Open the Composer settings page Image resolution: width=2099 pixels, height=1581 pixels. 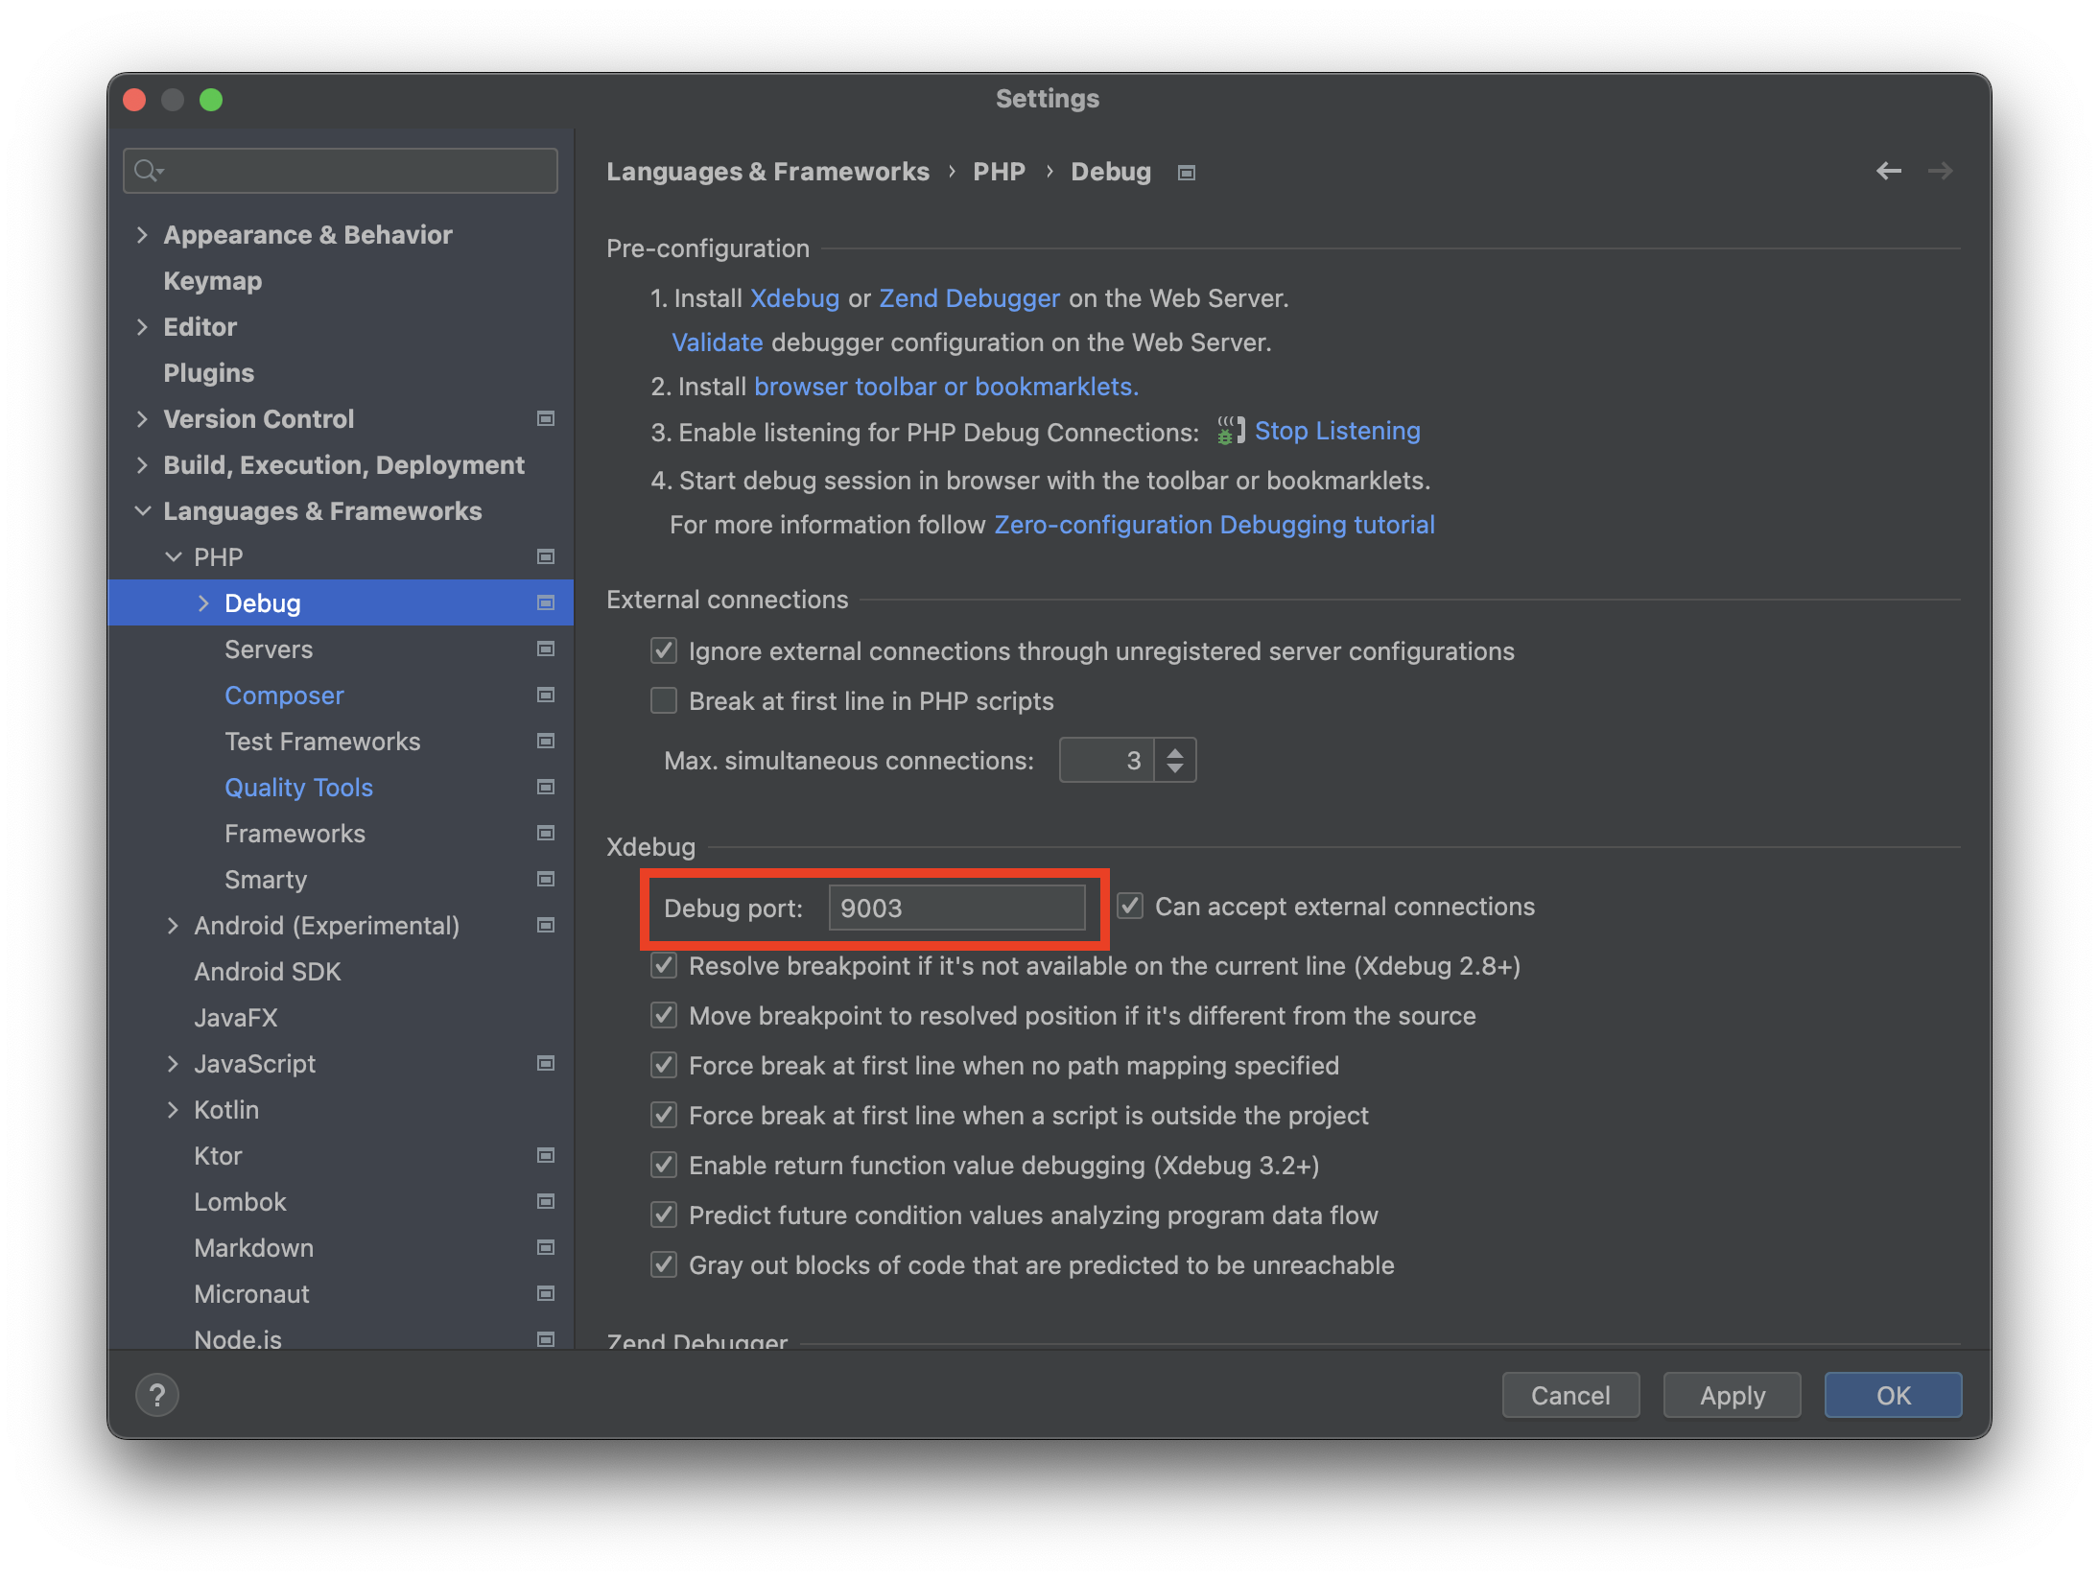284,696
